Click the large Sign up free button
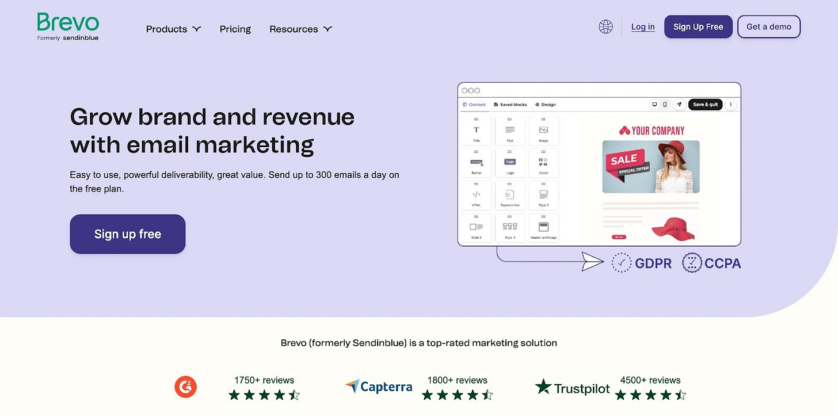 click(x=128, y=234)
